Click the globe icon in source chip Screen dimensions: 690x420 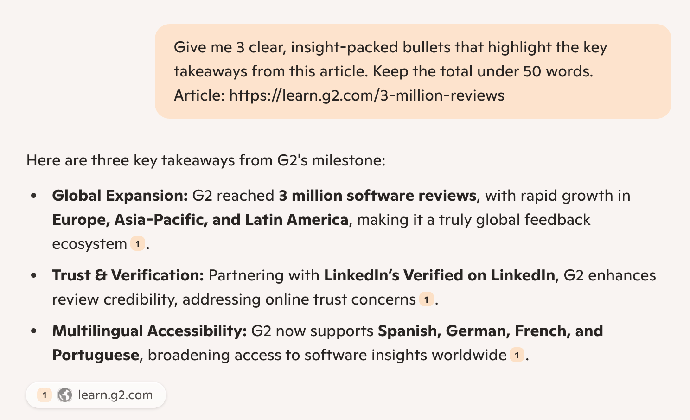[x=65, y=395]
